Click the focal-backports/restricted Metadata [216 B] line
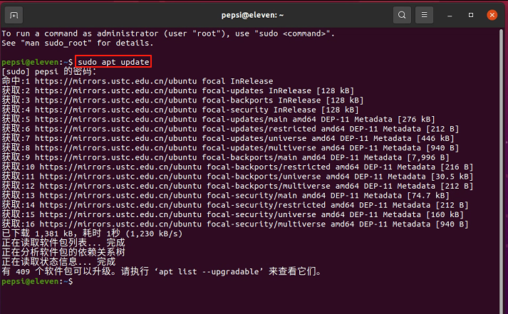508x314 pixels. pos(237,167)
